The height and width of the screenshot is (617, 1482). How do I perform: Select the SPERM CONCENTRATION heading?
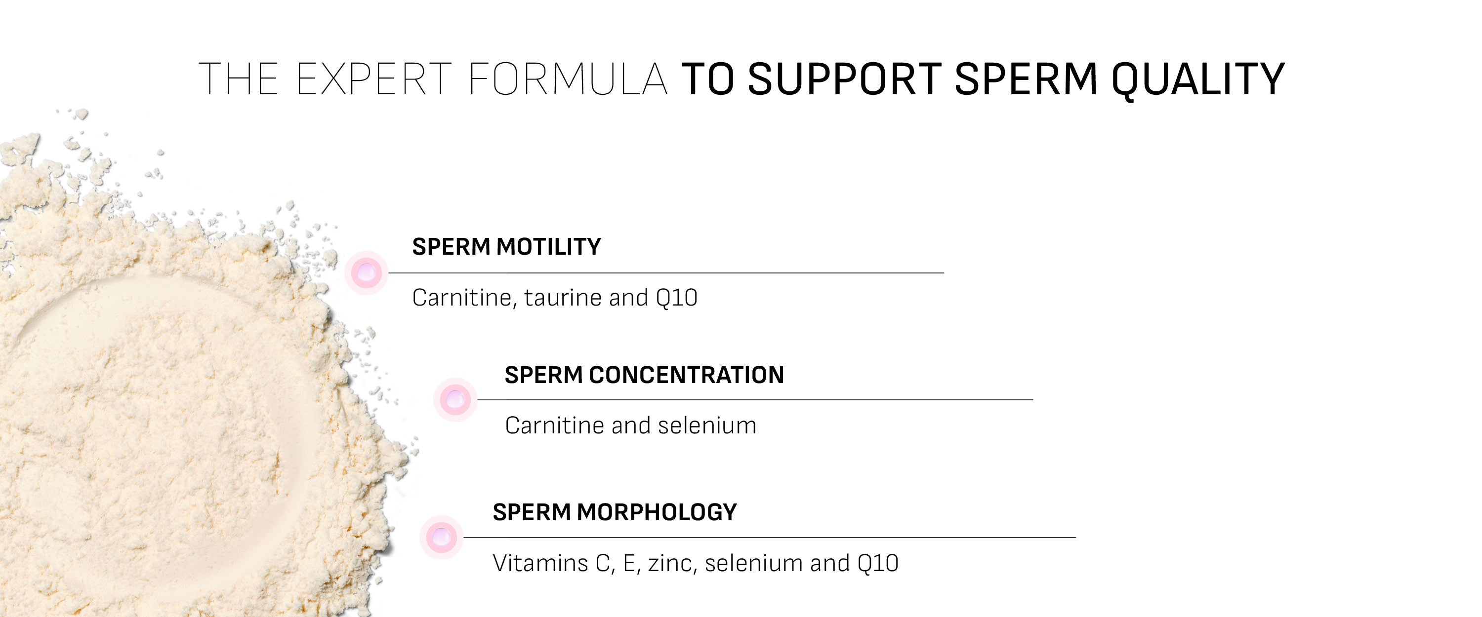(644, 375)
